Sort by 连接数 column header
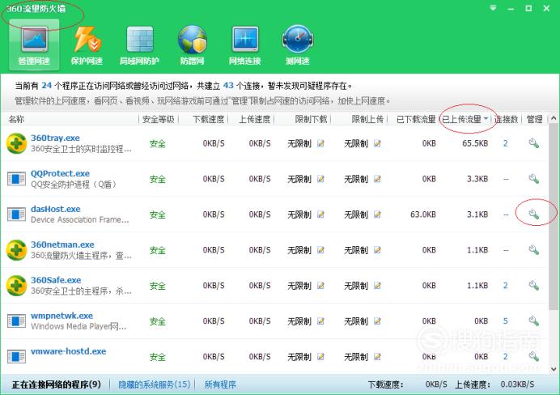Image resolution: width=560 pixels, height=395 pixels. click(506, 119)
